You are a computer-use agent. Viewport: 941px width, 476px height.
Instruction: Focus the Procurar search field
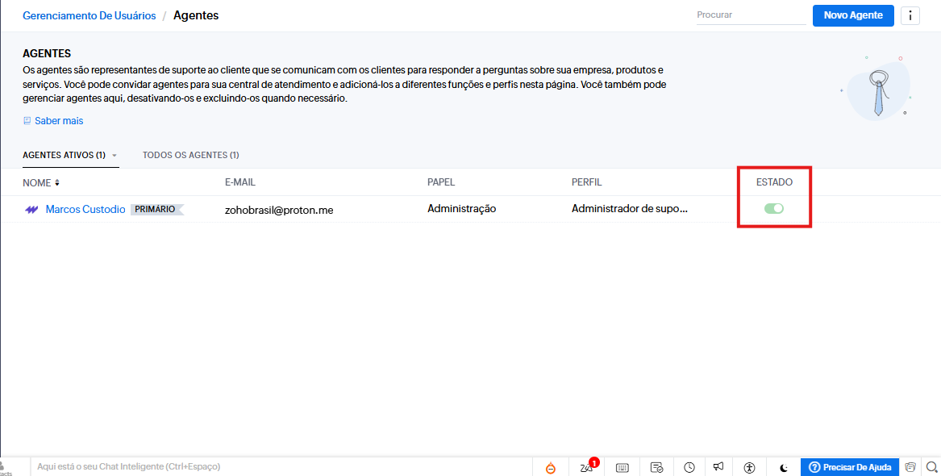[750, 15]
